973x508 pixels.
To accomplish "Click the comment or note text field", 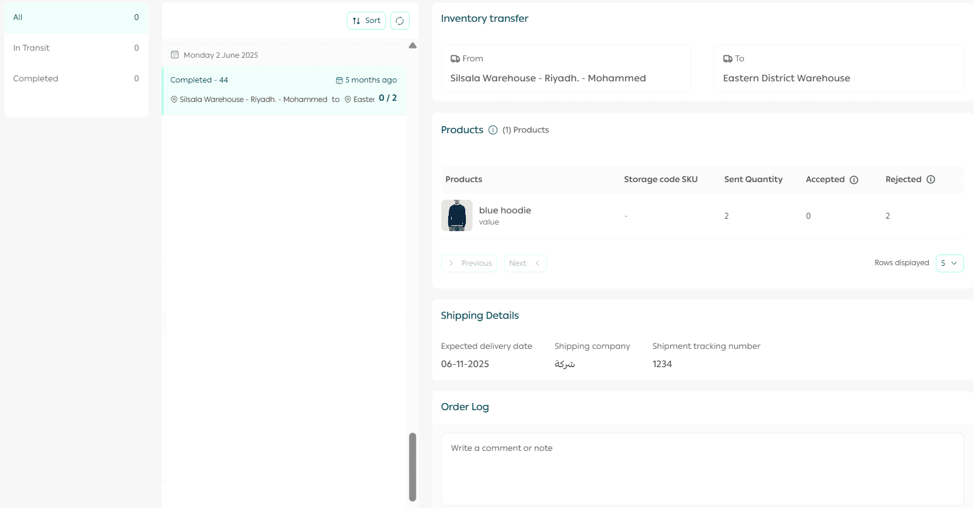I will [702, 469].
